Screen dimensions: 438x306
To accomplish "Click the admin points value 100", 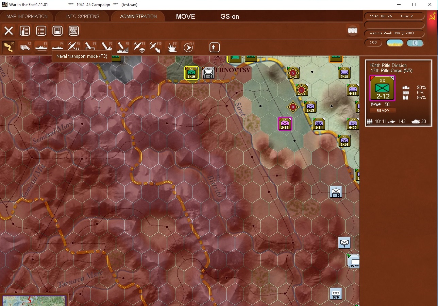I will coord(373,43).
